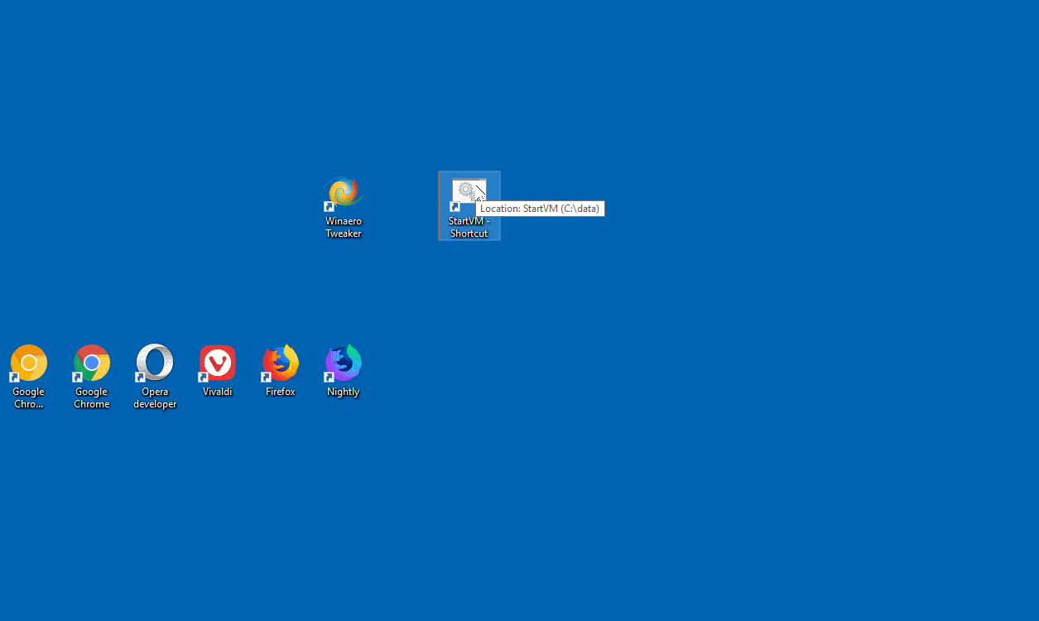1039x621 pixels.
Task: Select the Google Chrome desktop icon
Action: coord(92,363)
